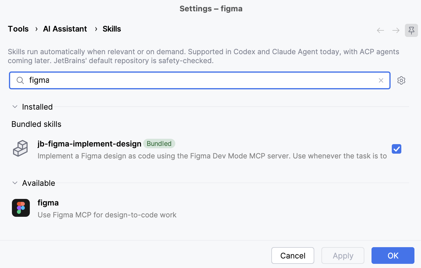Open the skills gear settings icon

click(x=401, y=80)
